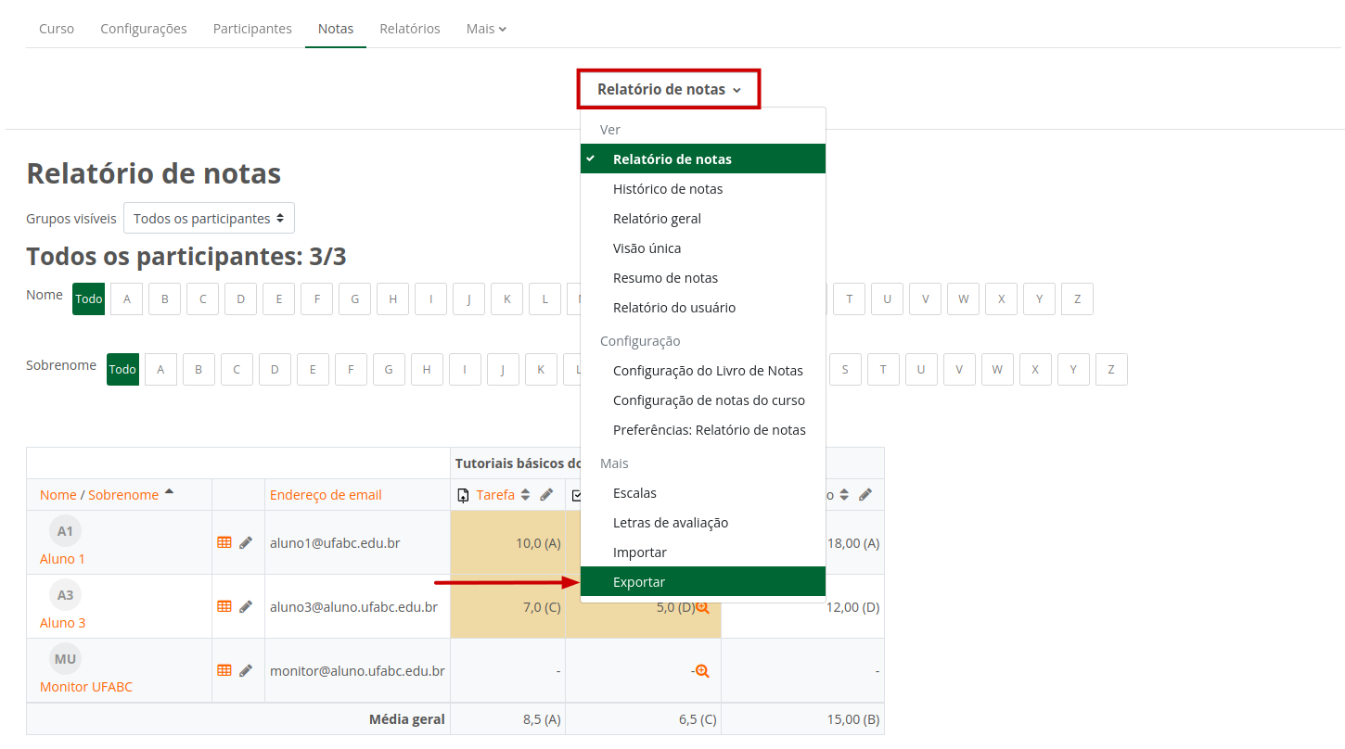Filter Nome by letter Z
This screenshot has height=749, width=1345.
[1077, 299]
